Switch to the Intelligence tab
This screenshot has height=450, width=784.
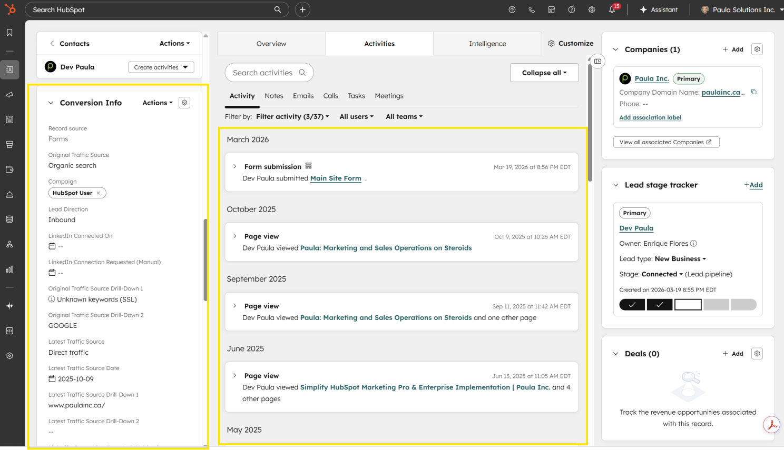click(x=487, y=44)
